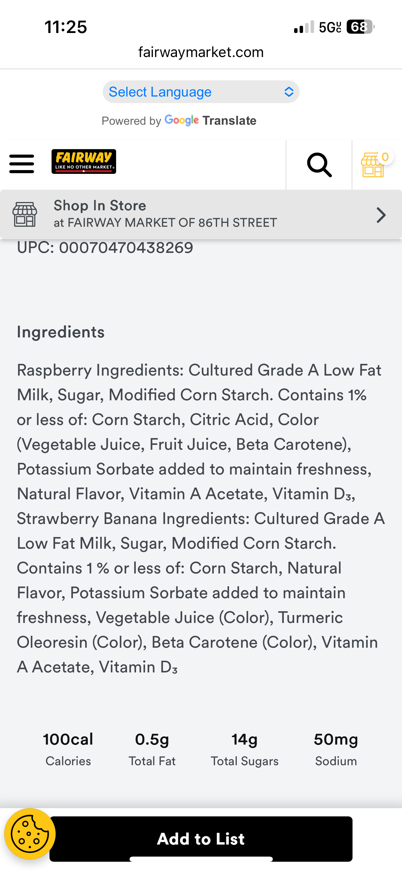Tap the Fairway Market of 86th Street location

[x=165, y=223]
